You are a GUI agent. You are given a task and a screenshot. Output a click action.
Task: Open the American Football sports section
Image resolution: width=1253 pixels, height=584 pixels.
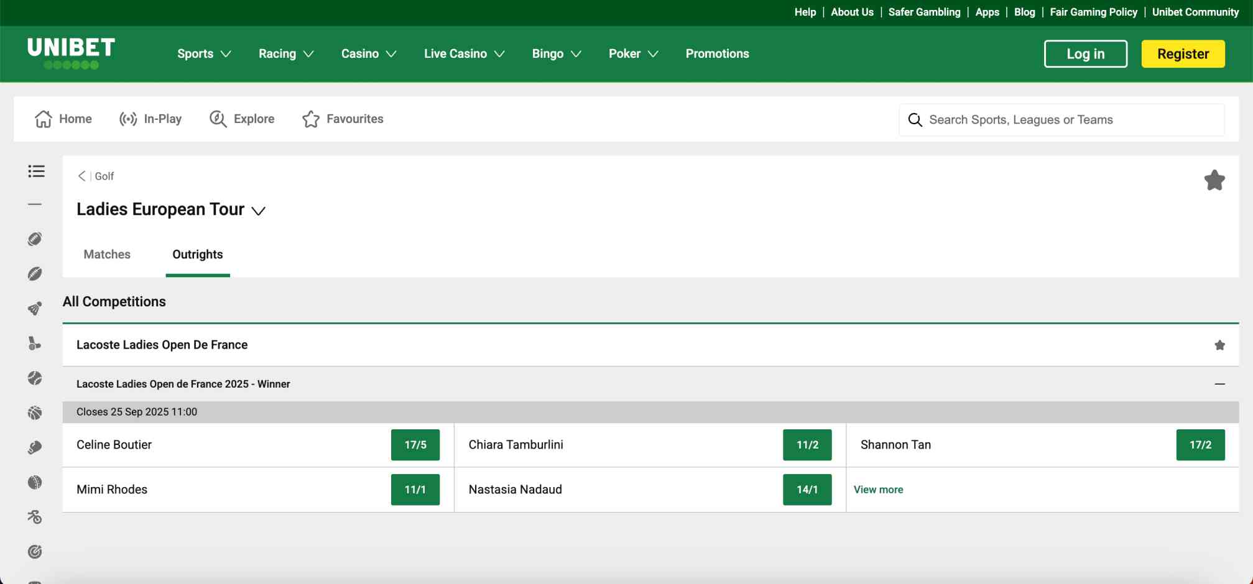[x=35, y=238]
